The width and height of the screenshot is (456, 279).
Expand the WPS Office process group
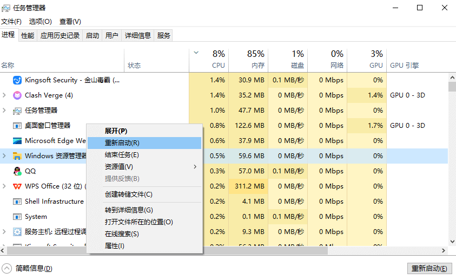click(x=4, y=186)
